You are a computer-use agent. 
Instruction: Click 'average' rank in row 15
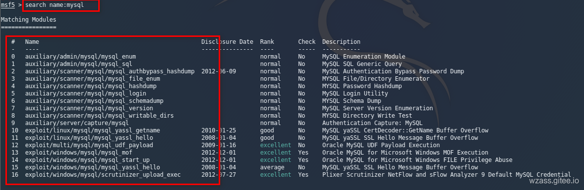[272, 167]
